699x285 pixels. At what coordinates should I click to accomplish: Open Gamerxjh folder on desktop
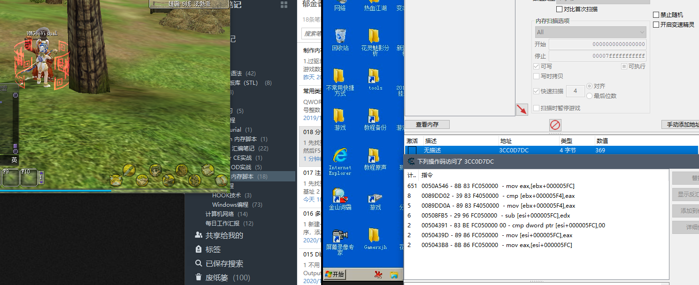[375, 239]
